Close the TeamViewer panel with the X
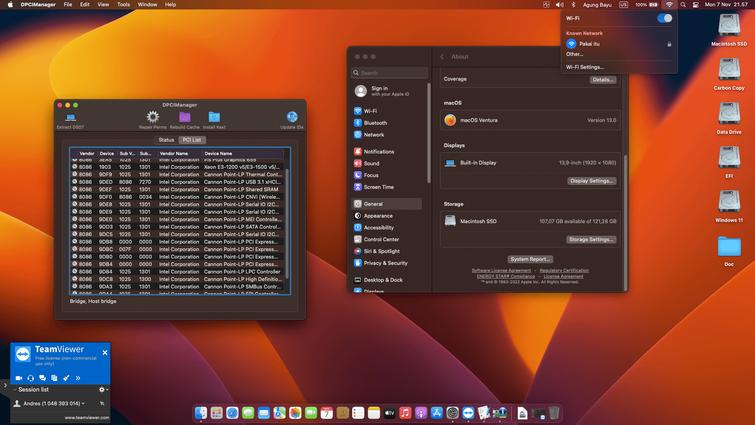The image size is (755, 425). [x=105, y=353]
